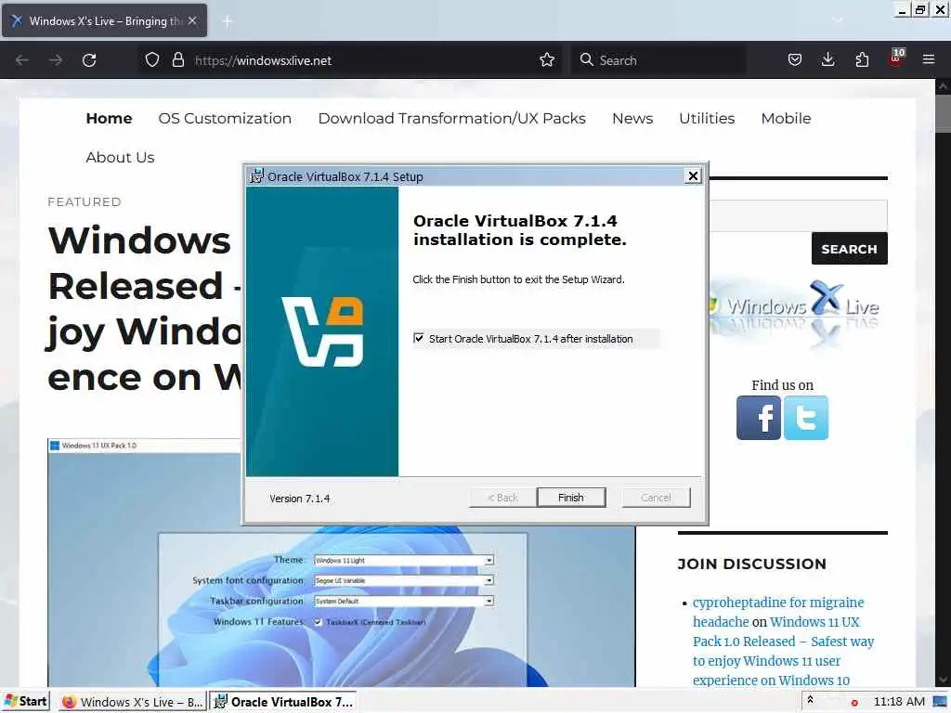Image resolution: width=951 pixels, height=713 pixels.
Task: Reload the current page
Action: click(89, 60)
